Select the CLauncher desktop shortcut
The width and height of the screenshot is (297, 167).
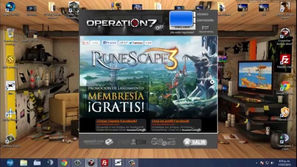click(x=284, y=37)
